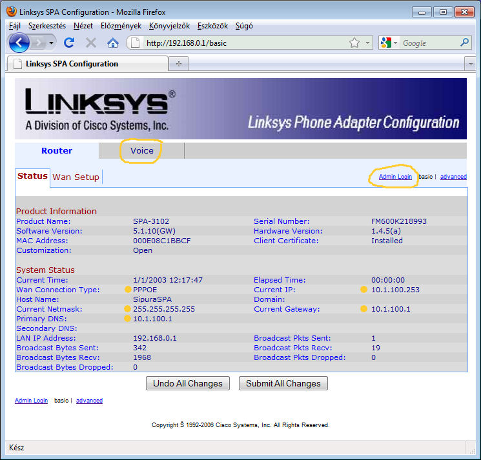Viewport: 481px width, 460px height.
Task: Click the Stop loading X icon
Action: pyautogui.click(x=91, y=43)
